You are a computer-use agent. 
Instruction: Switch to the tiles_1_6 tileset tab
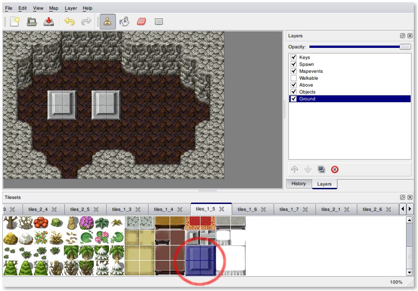point(247,210)
